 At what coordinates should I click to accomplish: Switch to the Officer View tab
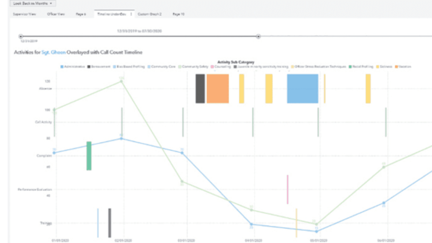pyautogui.click(x=56, y=14)
